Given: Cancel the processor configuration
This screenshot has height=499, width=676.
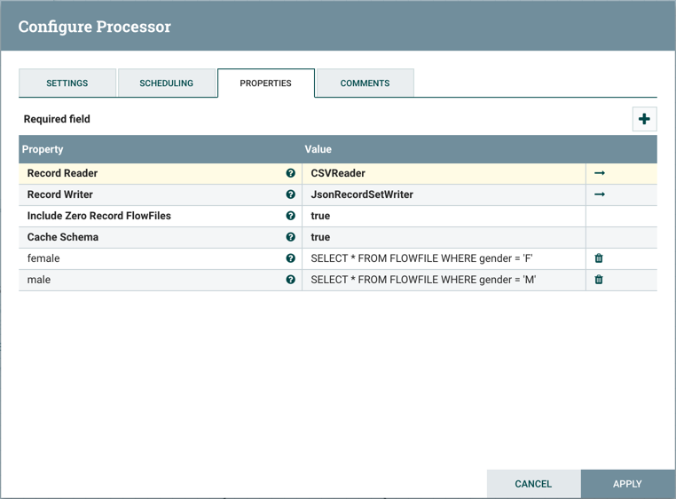Looking at the screenshot, I should pos(533,484).
